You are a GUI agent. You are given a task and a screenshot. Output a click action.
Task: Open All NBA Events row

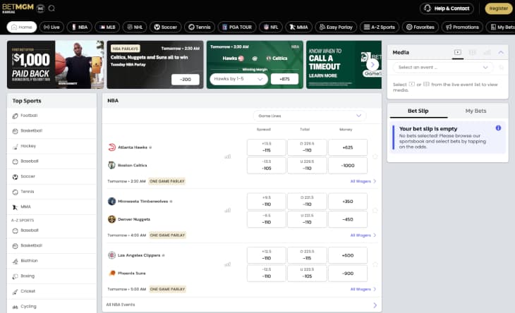pos(242,305)
